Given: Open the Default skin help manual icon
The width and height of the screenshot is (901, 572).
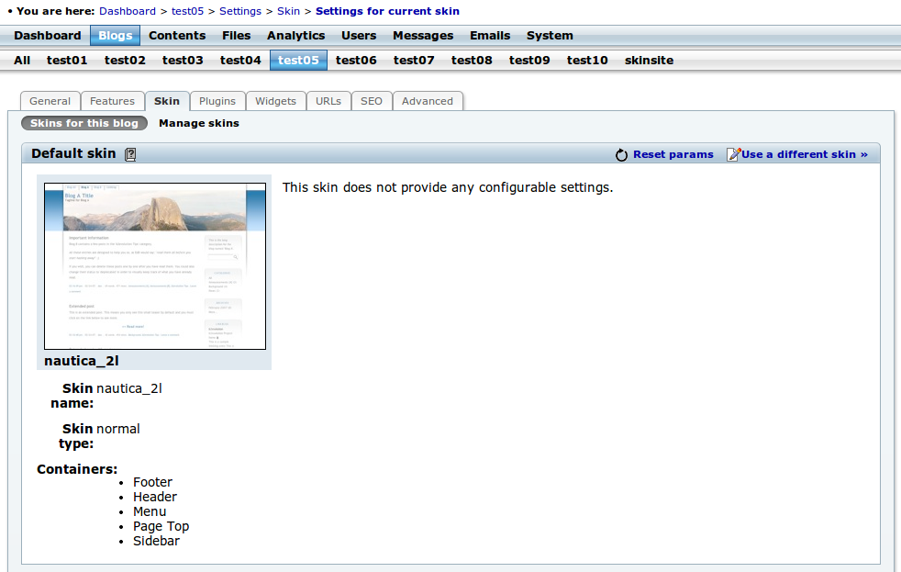Looking at the screenshot, I should (x=130, y=154).
